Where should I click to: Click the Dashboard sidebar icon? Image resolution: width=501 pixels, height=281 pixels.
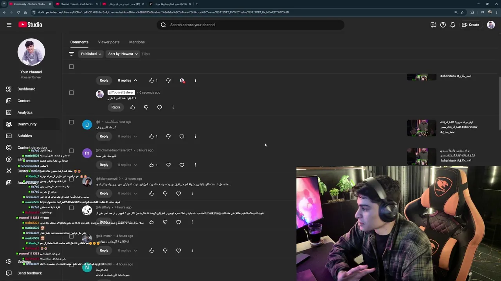[9, 89]
